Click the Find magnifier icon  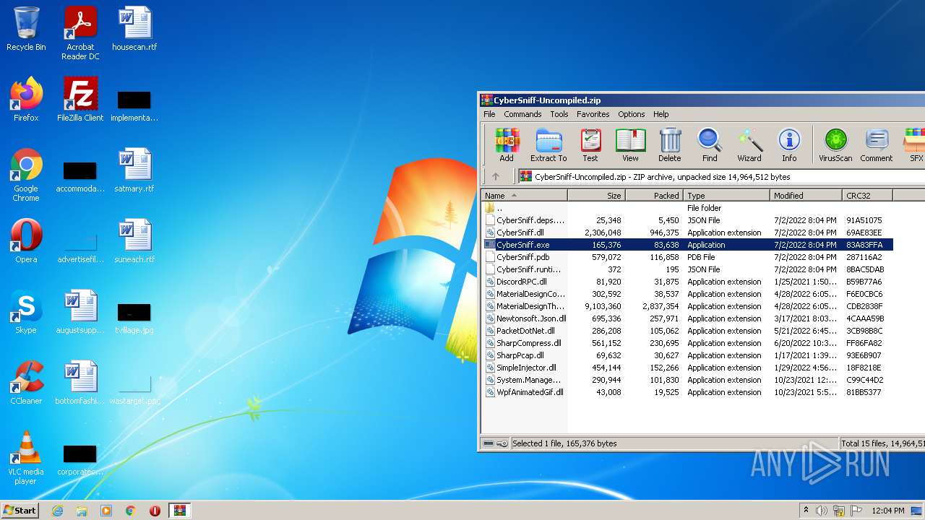[710, 145]
